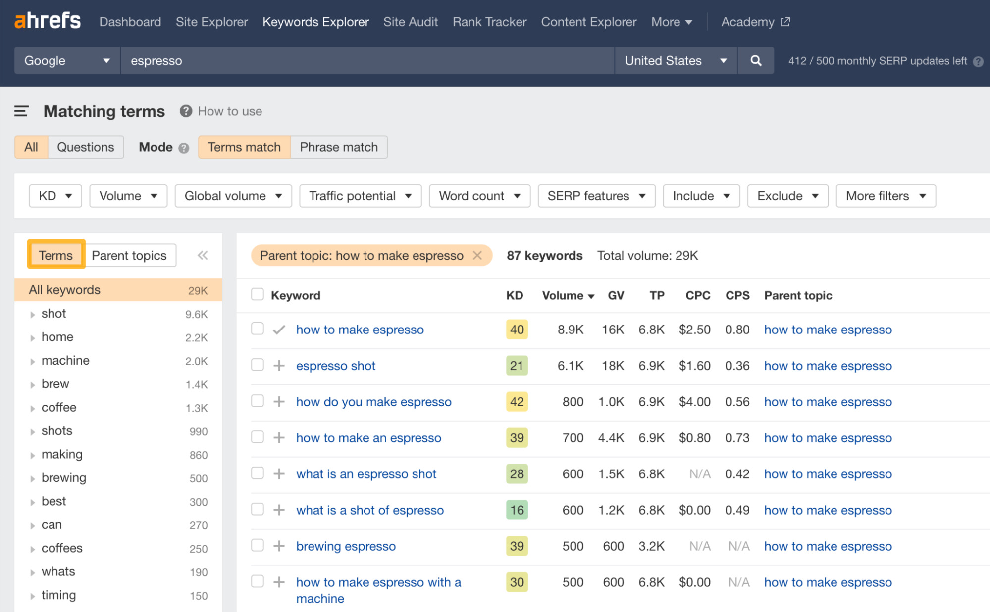Click the search input containing 'espresso'
990x612 pixels.
tap(366, 60)
